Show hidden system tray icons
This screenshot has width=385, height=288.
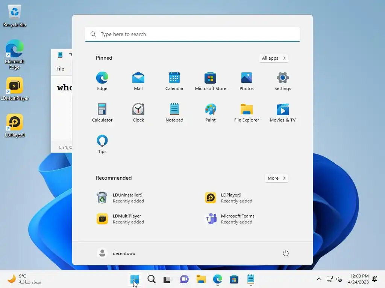(x=319, y=279)
